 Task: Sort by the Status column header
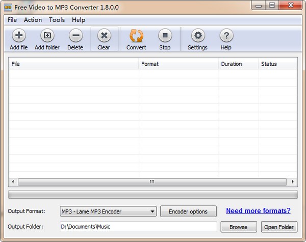[277, 64]
